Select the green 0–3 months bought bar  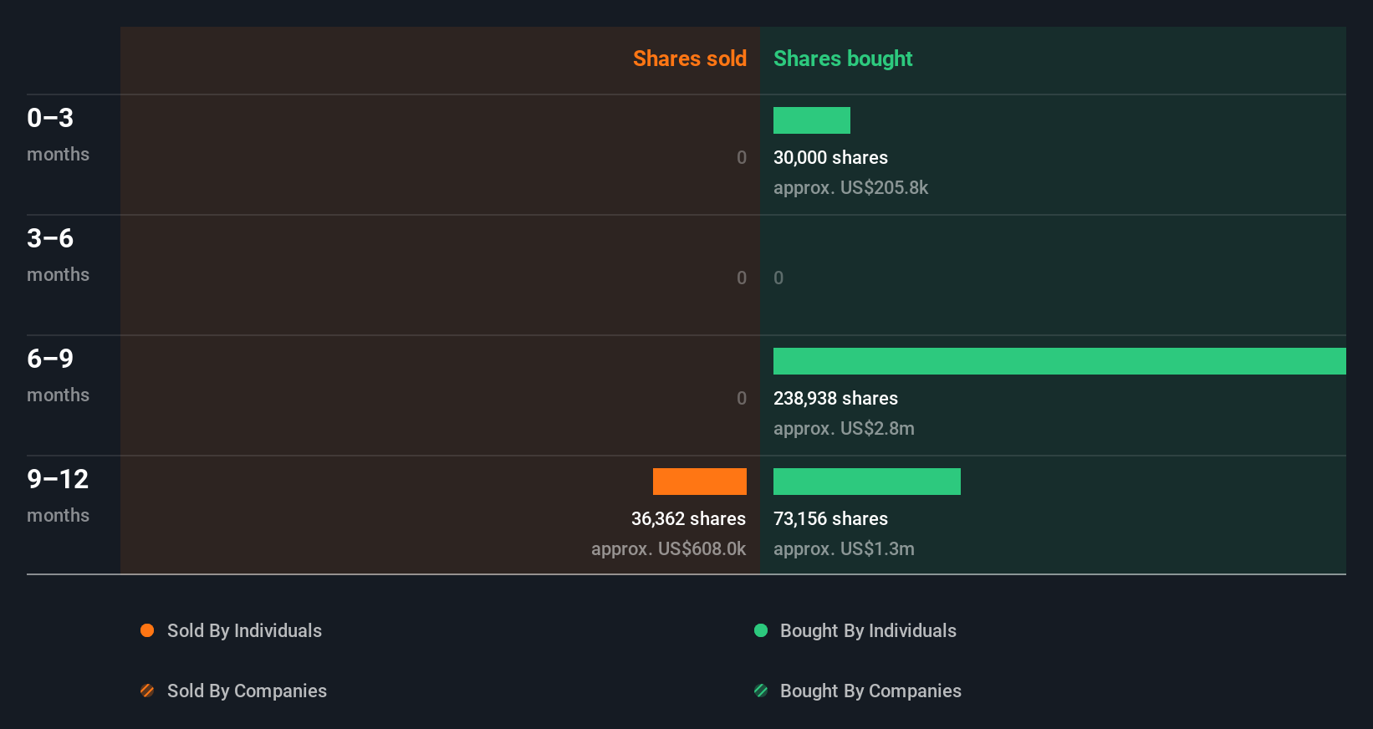[x=812, y=120]
